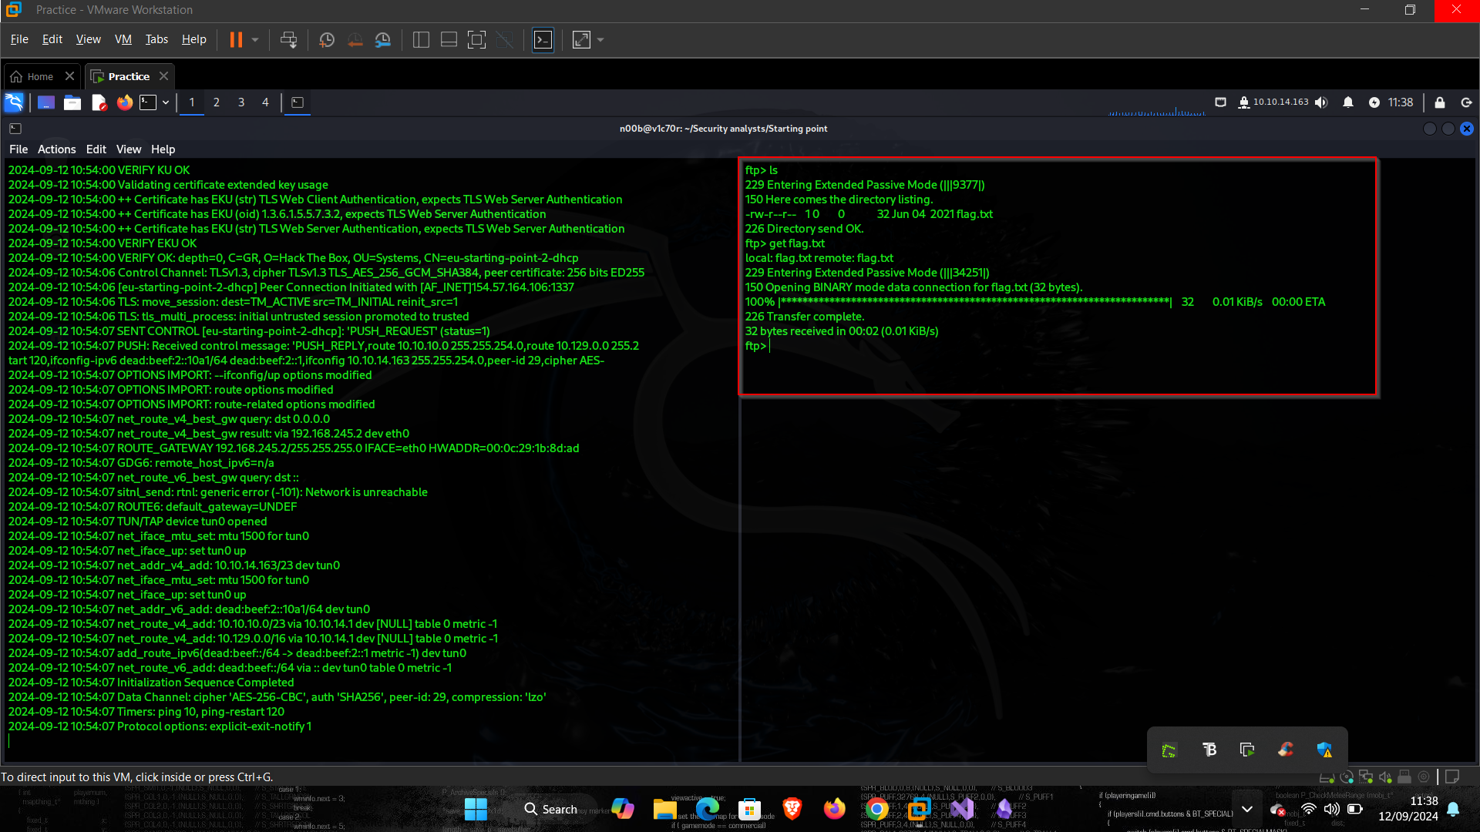1480x832 pixels.
Task: Toggle the library sidebar panel
Action: (x=421, y=40)
